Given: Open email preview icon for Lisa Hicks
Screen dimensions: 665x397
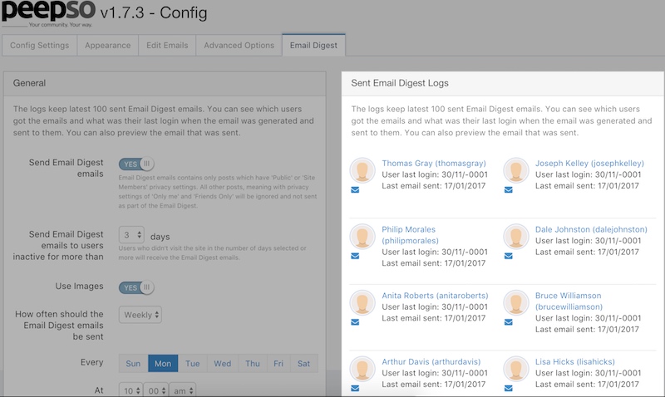Looking at the screenshot, I should (509, 388).
